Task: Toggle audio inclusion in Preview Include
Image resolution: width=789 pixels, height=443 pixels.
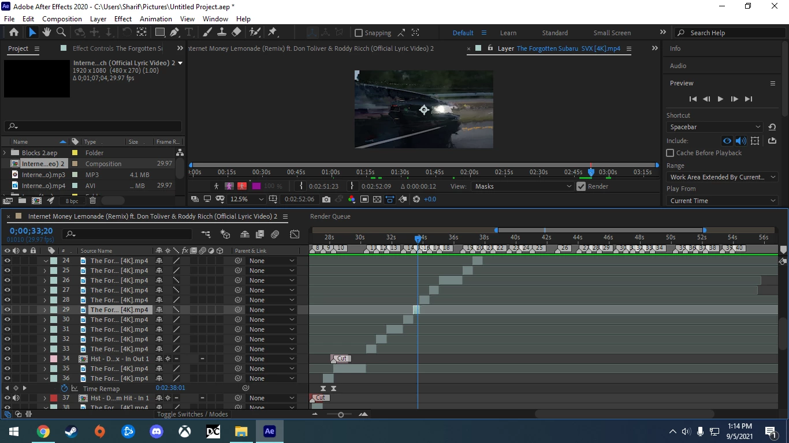Action: coord(741,141)
